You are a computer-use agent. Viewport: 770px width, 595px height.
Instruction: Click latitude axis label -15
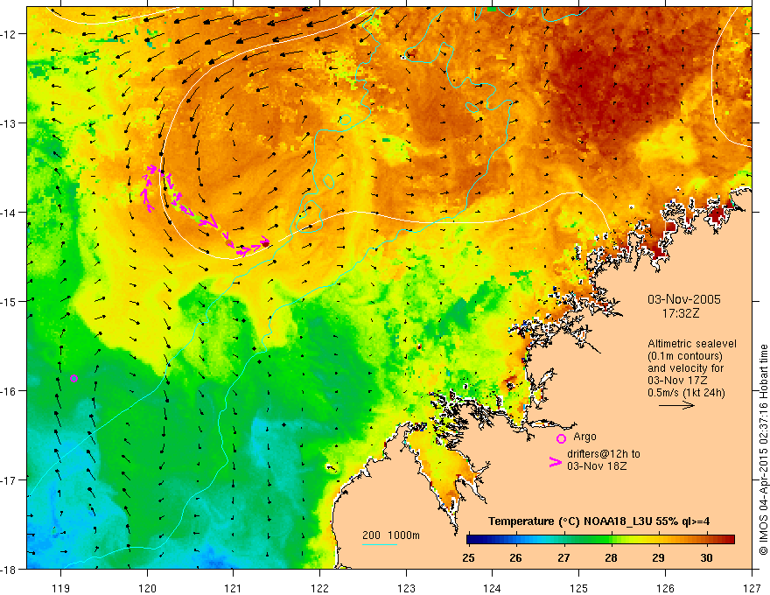tap(9, 301)
